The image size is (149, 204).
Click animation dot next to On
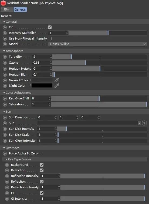click(x=5, y=27)
